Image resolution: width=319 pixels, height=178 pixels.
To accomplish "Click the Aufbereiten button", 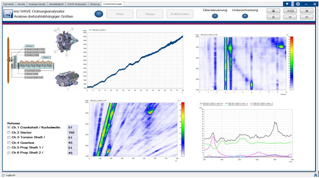I will click(179, 14).
